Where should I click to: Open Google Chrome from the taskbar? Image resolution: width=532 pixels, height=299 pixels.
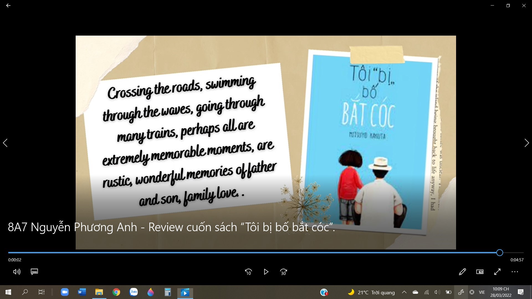coord(116,292)
